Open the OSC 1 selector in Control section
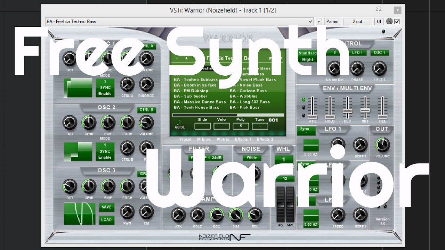Image resolution: width=445 pixels, height=250 pixels. [x=379, y=53]
